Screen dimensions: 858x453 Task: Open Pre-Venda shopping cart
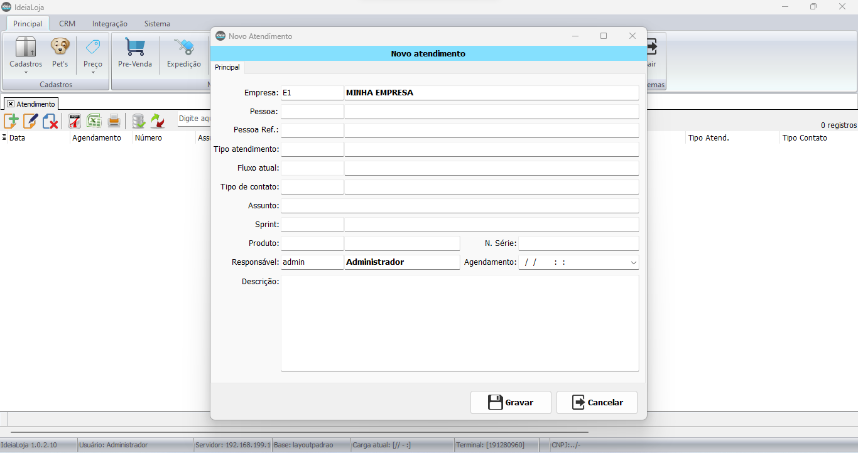[135, 53]
